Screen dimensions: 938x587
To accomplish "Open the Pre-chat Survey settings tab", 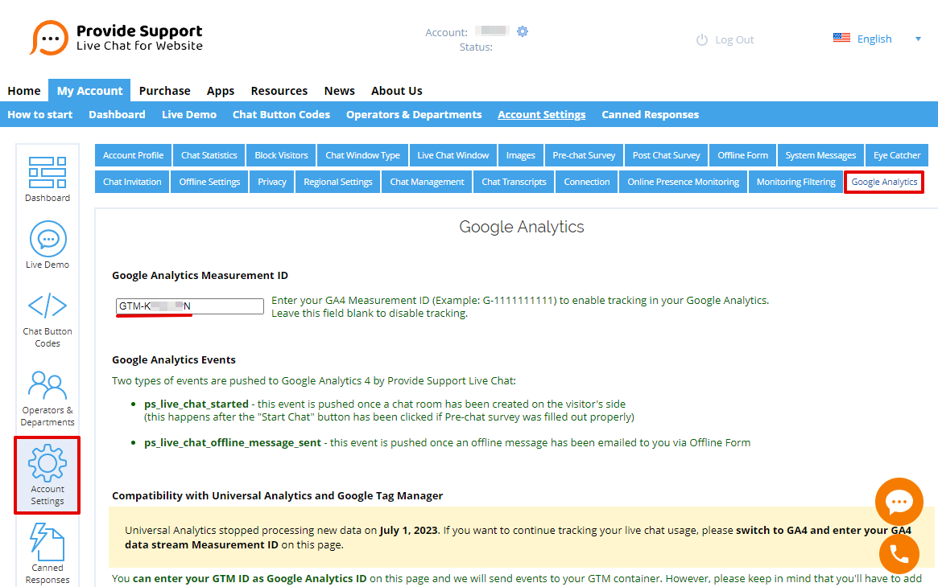I will click(584, 154).
